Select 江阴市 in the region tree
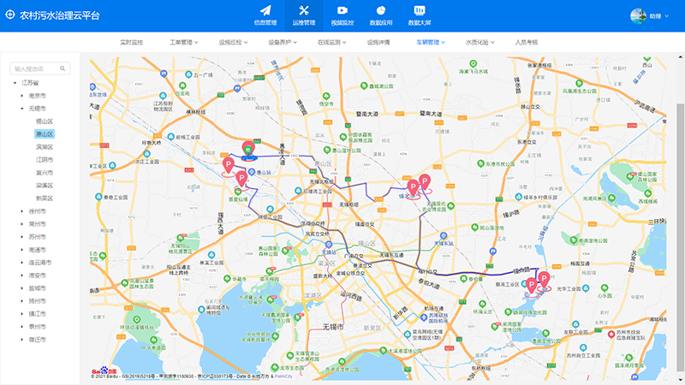Screen dimensions: 685x385 [44, 160]
